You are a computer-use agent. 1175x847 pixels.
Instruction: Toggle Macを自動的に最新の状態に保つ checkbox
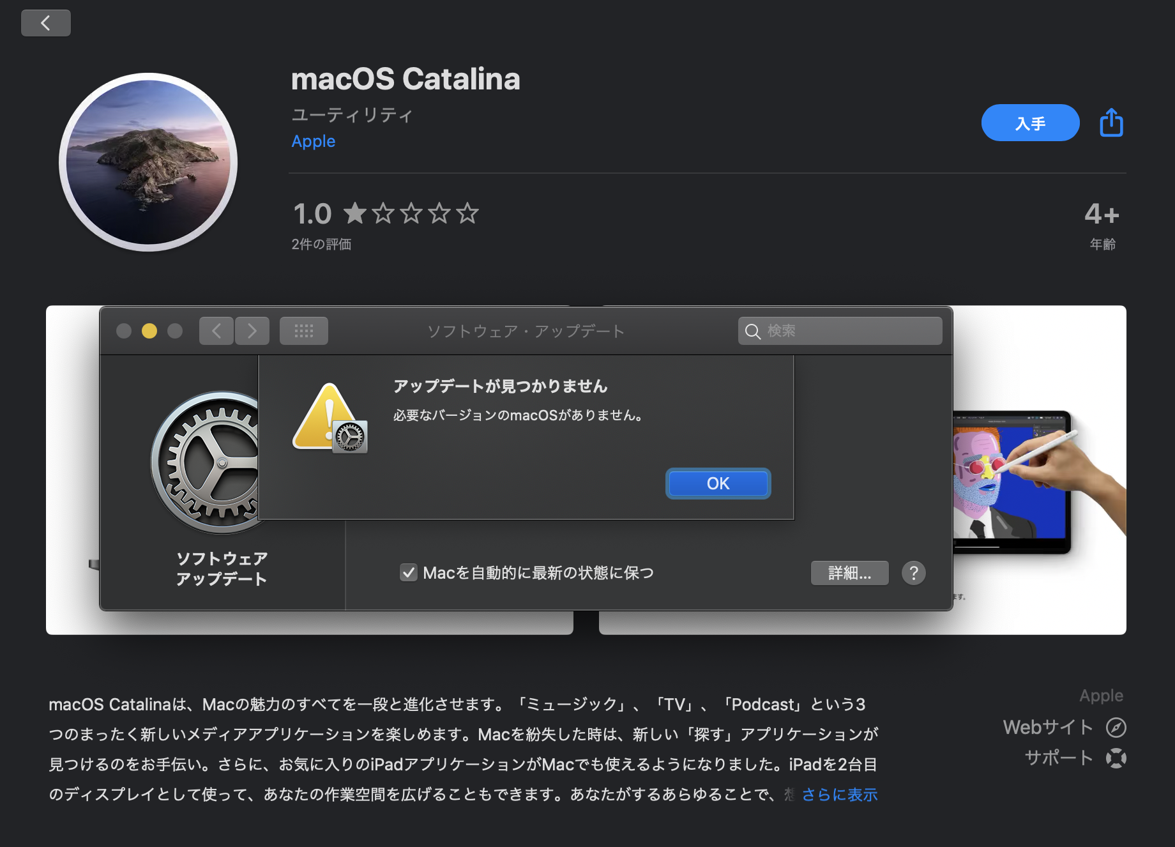(409, 573)
